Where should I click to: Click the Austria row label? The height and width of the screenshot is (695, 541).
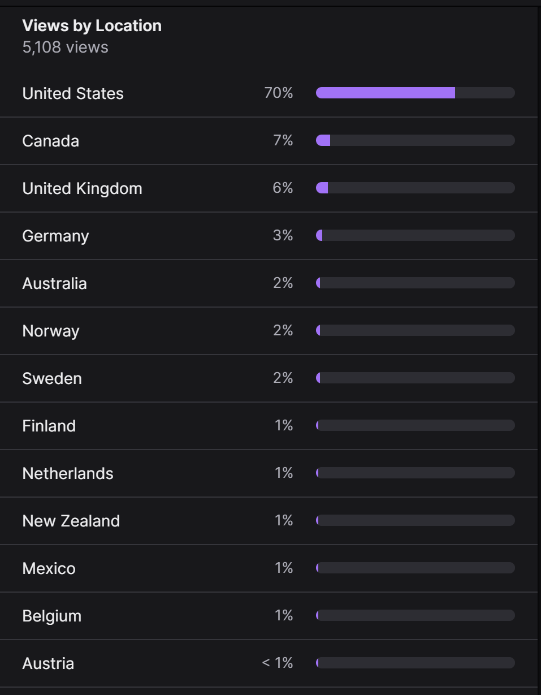coord(48,663)
